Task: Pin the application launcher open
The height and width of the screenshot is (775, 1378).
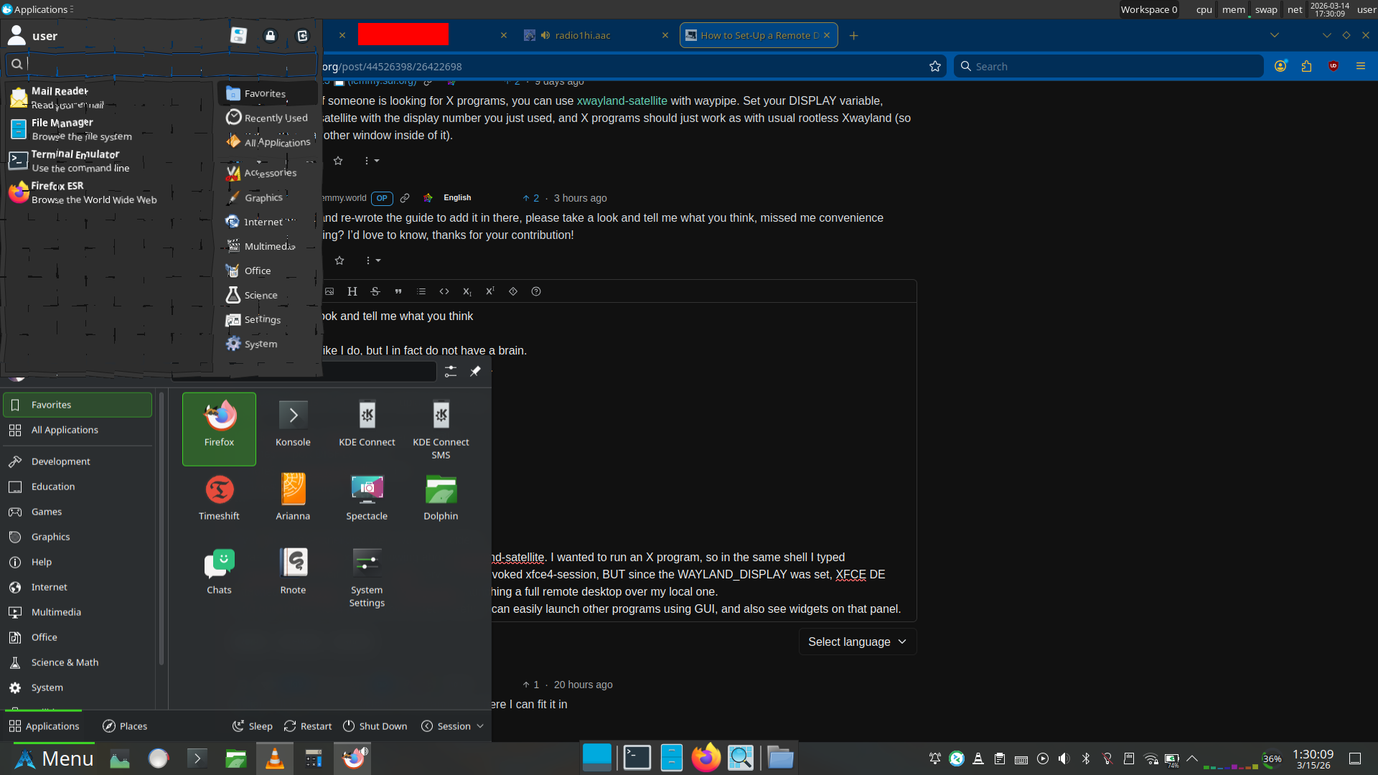Action: 475,371
